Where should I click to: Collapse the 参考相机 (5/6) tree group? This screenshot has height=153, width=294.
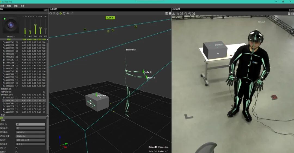click(x=2, y=95)
